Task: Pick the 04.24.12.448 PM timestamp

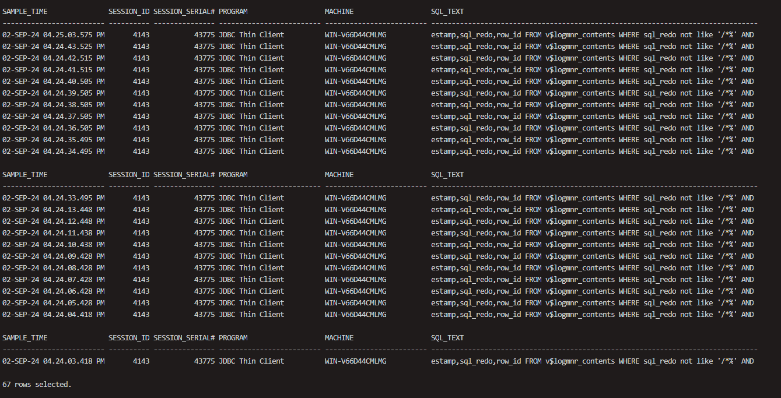Action: pyautogui.click(x=74, y=221)
